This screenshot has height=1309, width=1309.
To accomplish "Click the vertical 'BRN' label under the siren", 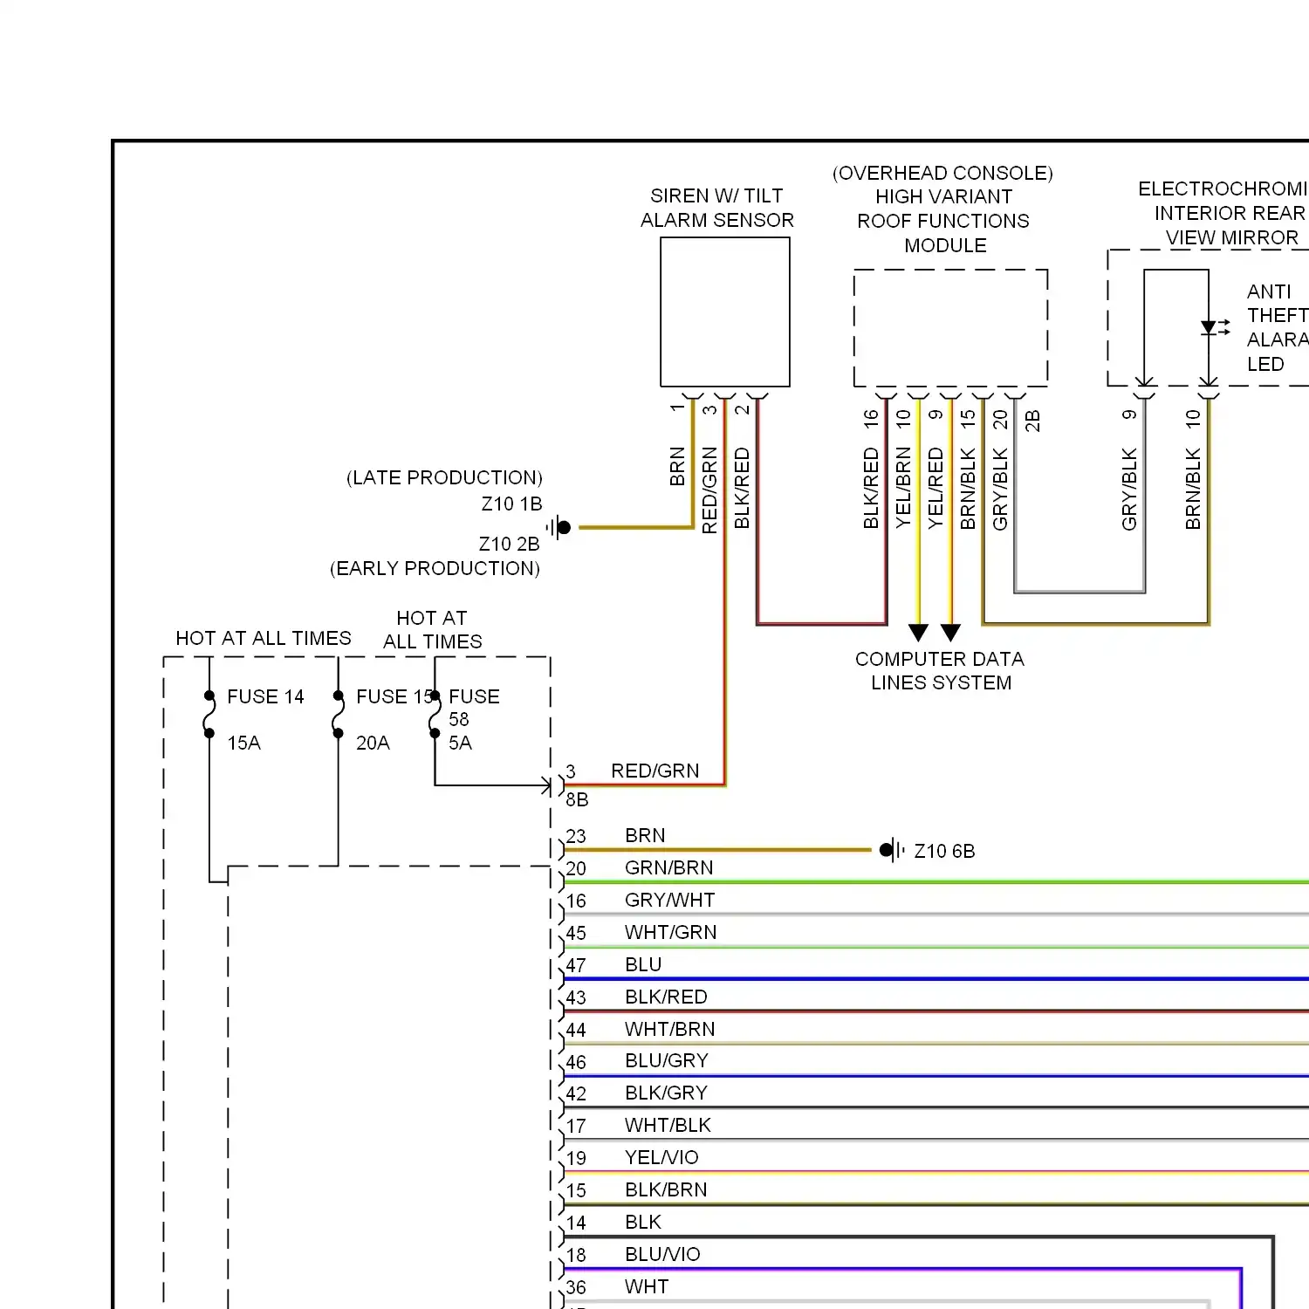I will click(677, 466).
